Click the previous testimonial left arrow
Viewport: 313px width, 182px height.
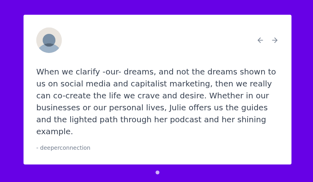pyautogui.click(x=260, y=40)
